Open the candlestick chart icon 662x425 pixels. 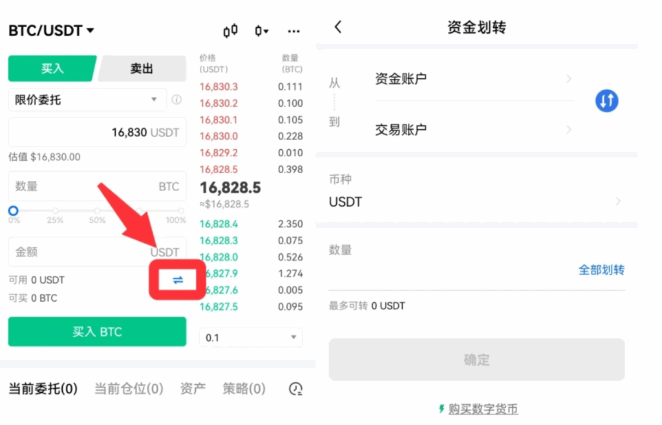(230, 30)
